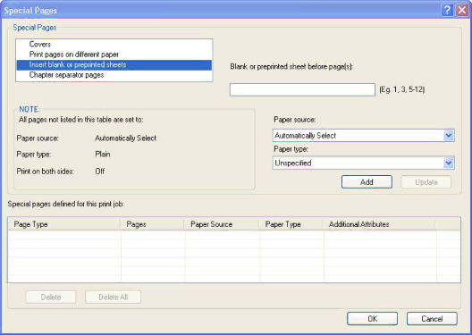The height and width of the screenshot is (335, 472).
Task: Click the Automatically Select value in NOTE
Action: tap(125, 138)
